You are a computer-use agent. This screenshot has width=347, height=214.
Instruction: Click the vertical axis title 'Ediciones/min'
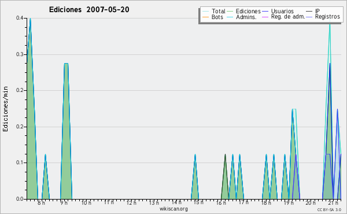coord(5,109)
